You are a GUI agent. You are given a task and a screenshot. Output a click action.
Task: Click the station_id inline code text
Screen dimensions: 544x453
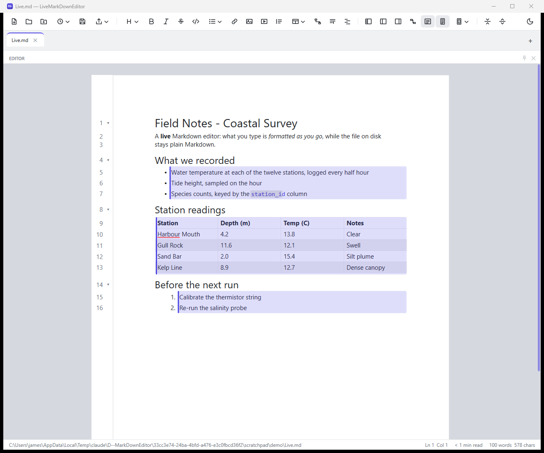click(268, 194)
